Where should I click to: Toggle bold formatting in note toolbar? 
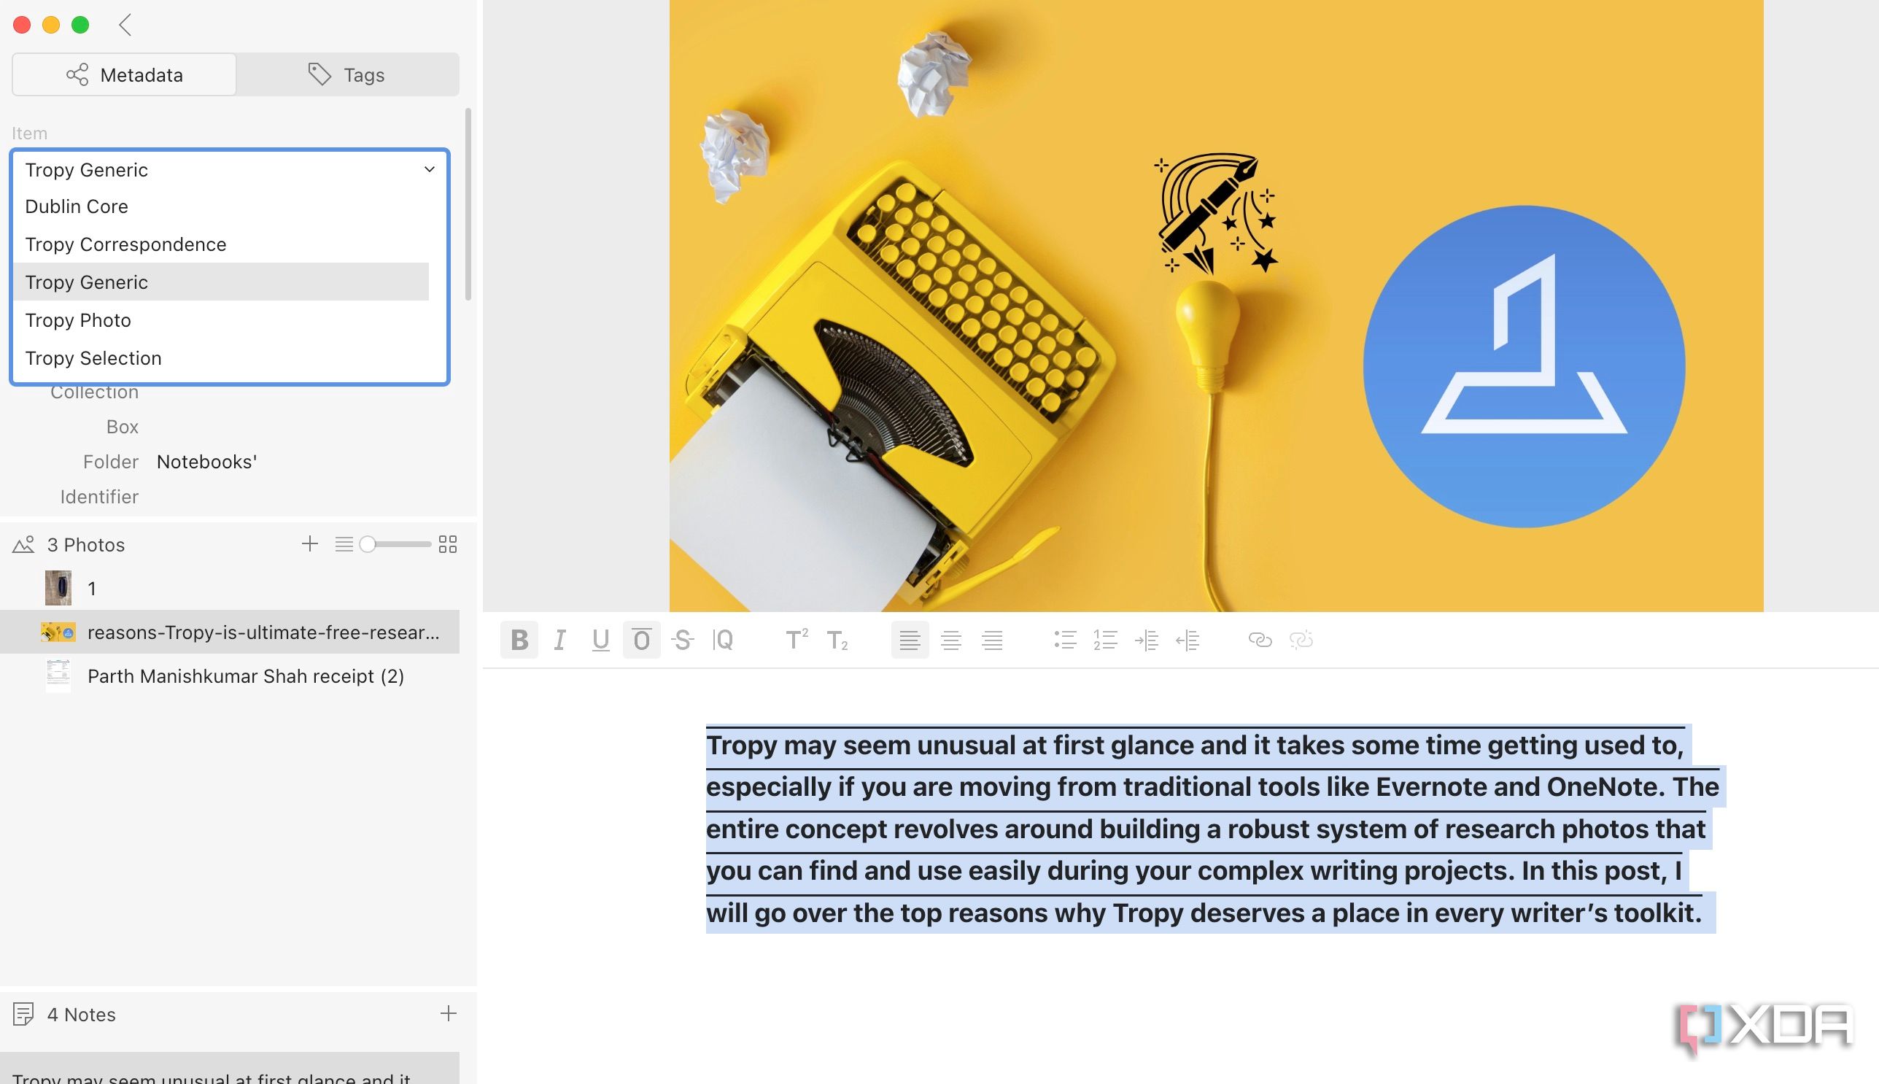click(x=519, y=640)
